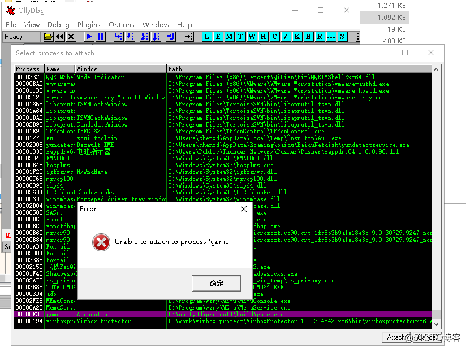Click the OllyDbg toolbar overflow grip
Screen dimensions: 466x348
[357, 37]
